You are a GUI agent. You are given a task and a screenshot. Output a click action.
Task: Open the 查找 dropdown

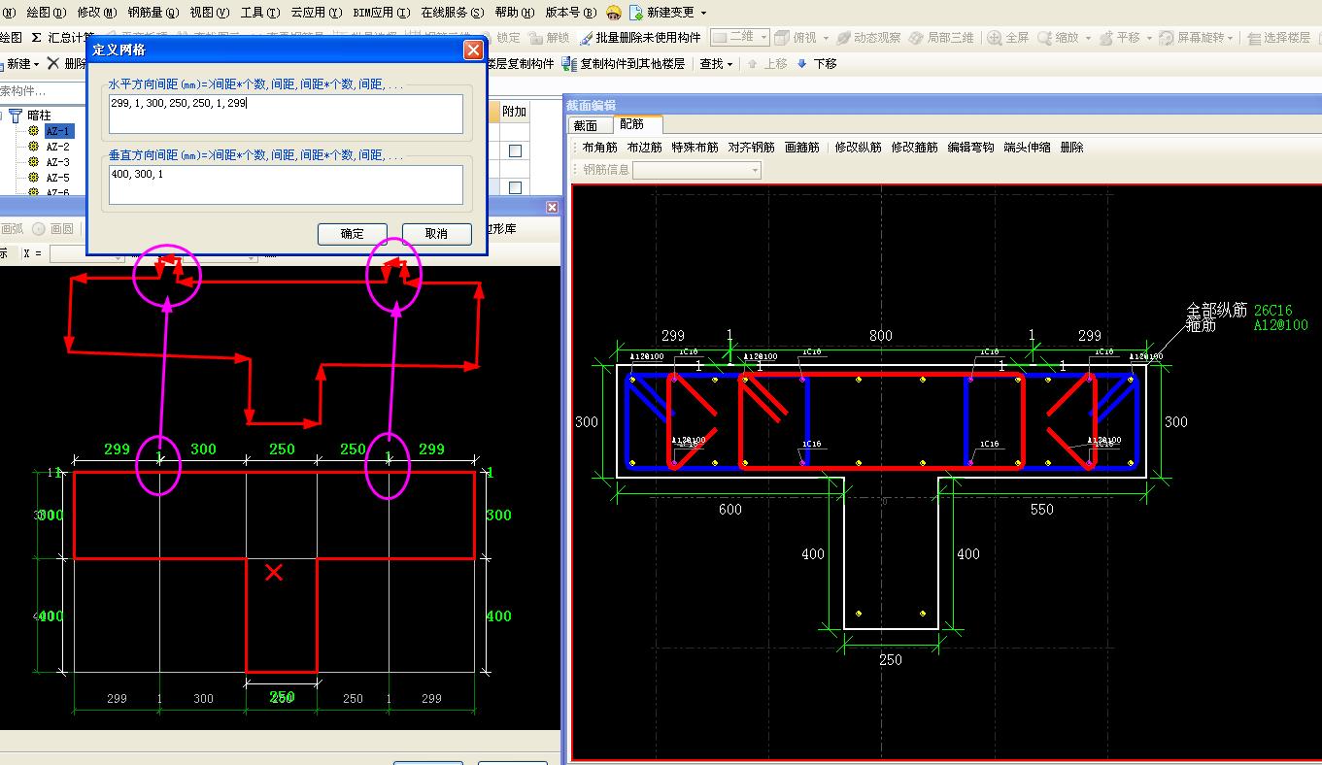coord(716,63)
